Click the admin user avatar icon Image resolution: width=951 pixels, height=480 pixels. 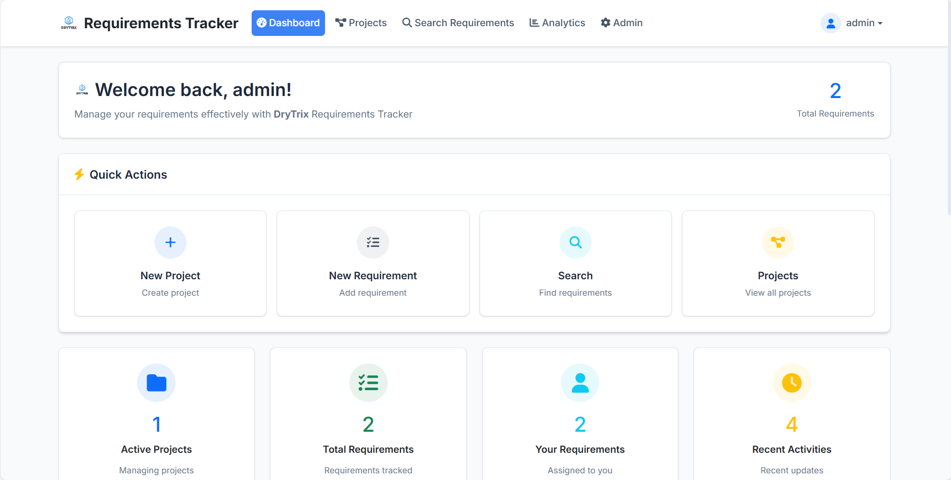pyautogui.click(x=830, y=23)
